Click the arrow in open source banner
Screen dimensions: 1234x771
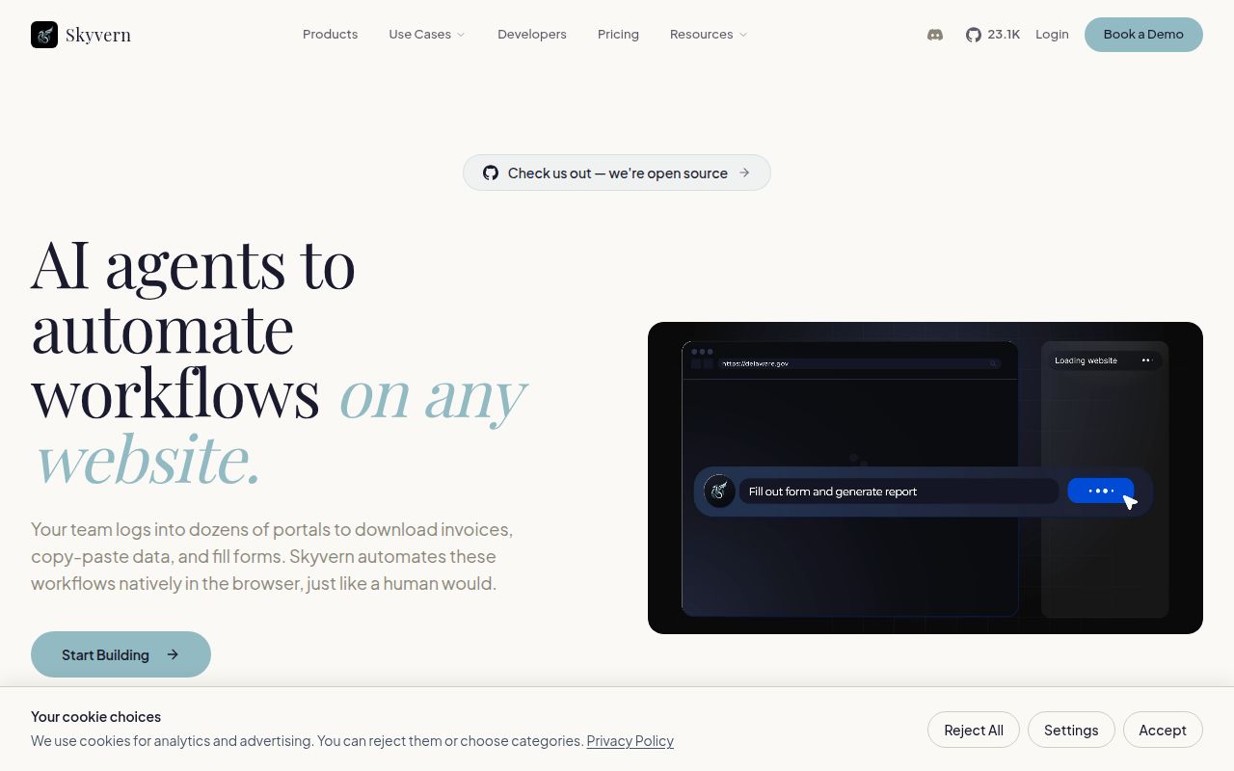pyautogui.click(x=744, y=173)
